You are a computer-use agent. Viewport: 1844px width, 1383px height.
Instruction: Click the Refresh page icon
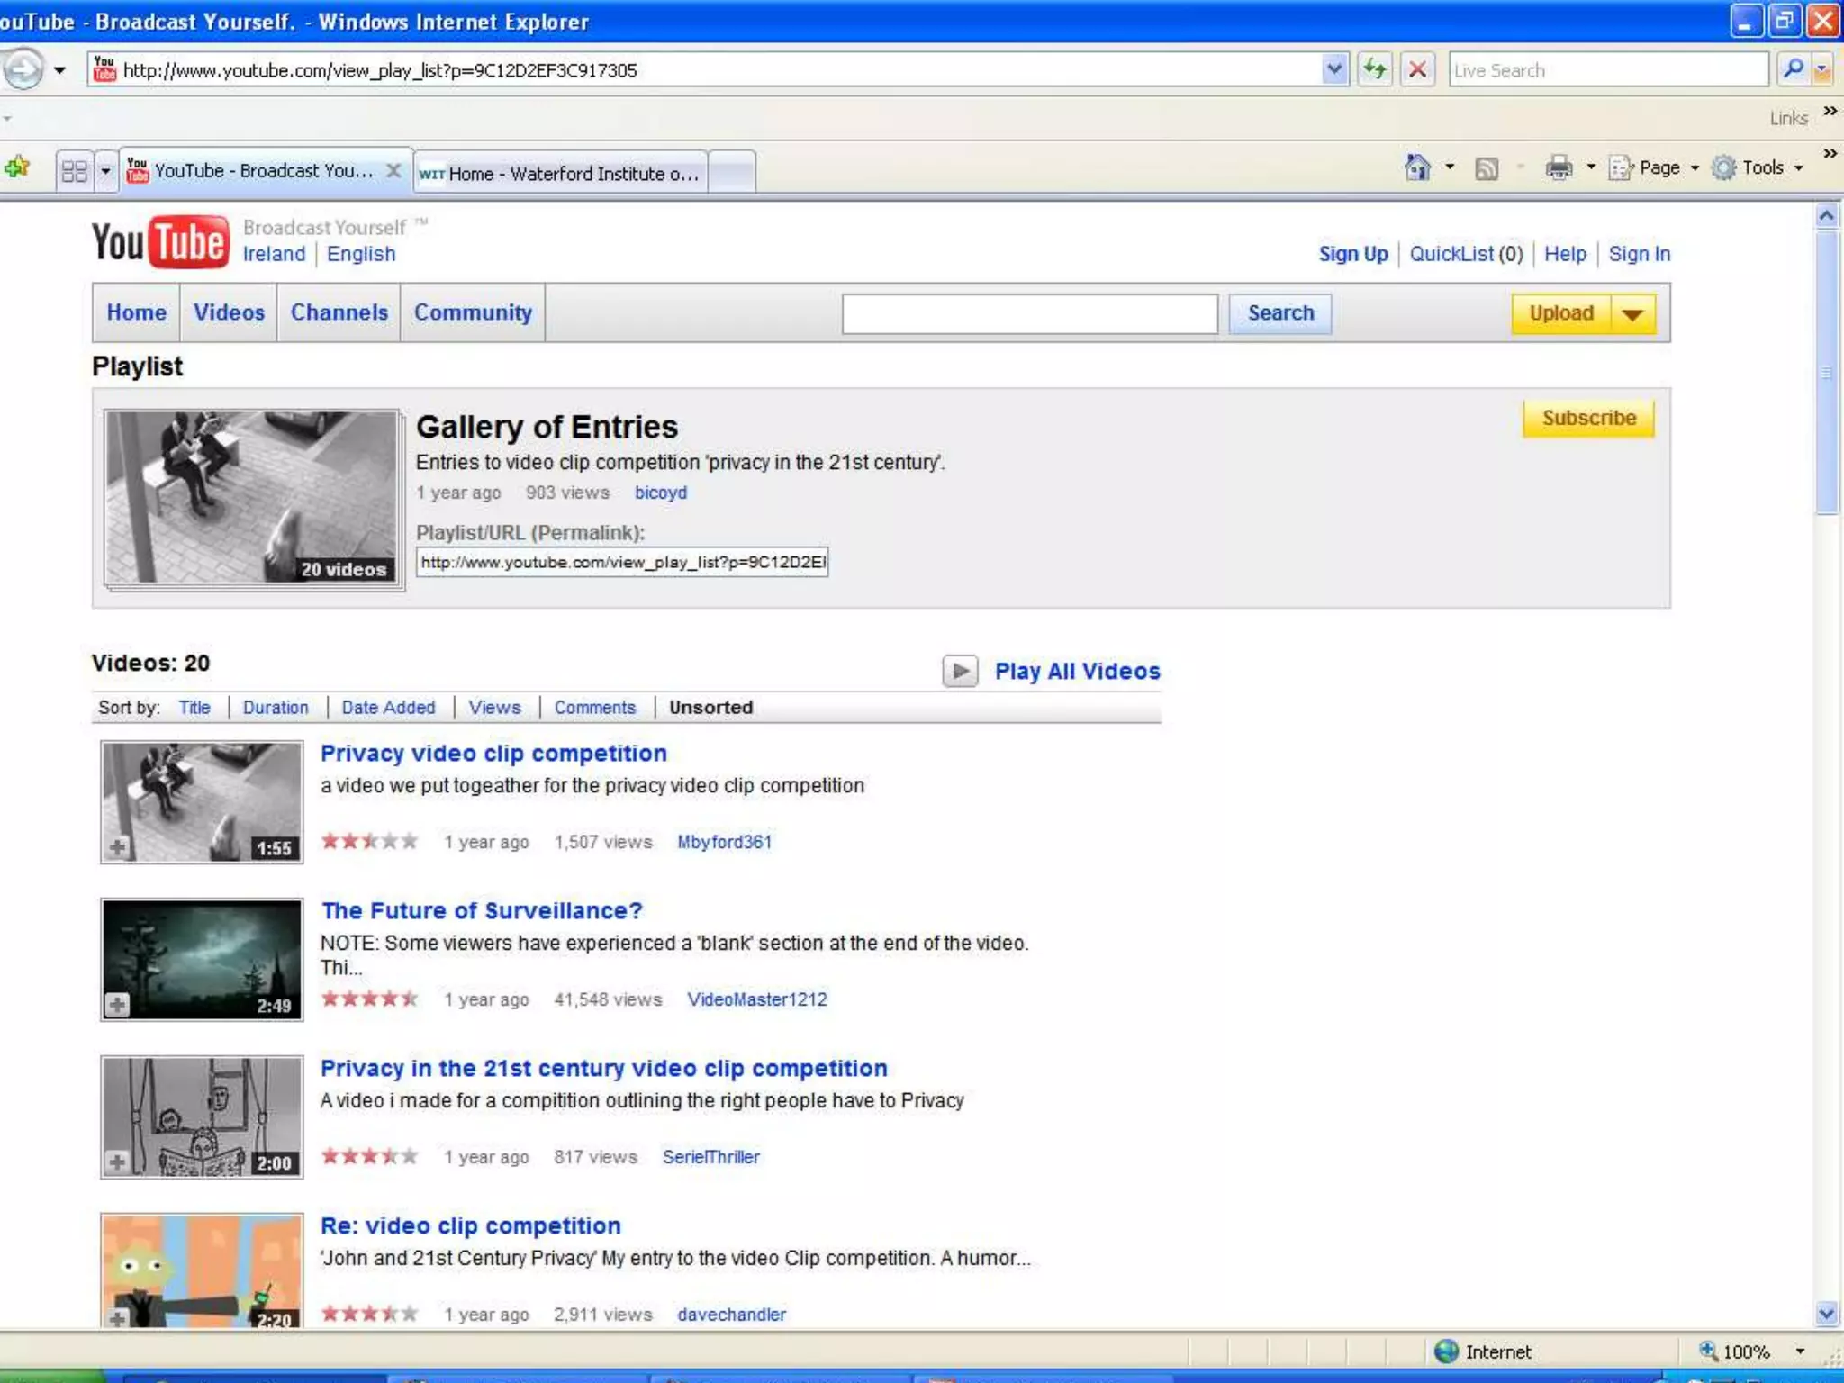click(1375, 69)
